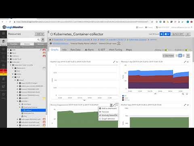Click the red alert count in sidebar
This screenshot has width=194, height=146.
(x=3, y=70)
